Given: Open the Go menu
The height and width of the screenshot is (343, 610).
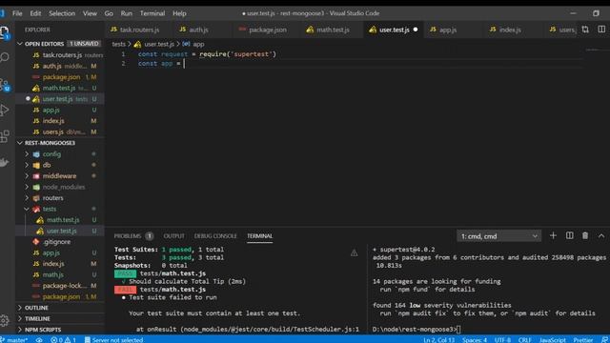Looking at the screenshot, I should tap(109, 13).
